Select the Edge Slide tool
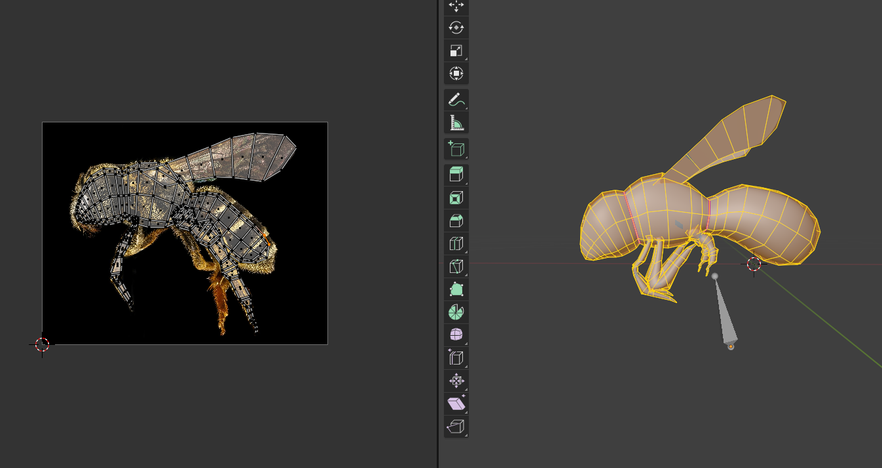Viewport: 882px width, 468px height. [x=456, y=358]
